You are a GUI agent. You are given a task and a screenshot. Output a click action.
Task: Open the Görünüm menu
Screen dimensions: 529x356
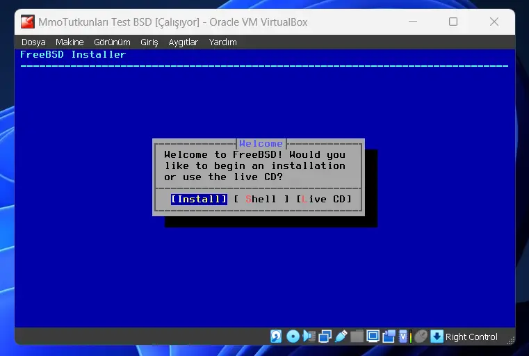tap(112, 42)
